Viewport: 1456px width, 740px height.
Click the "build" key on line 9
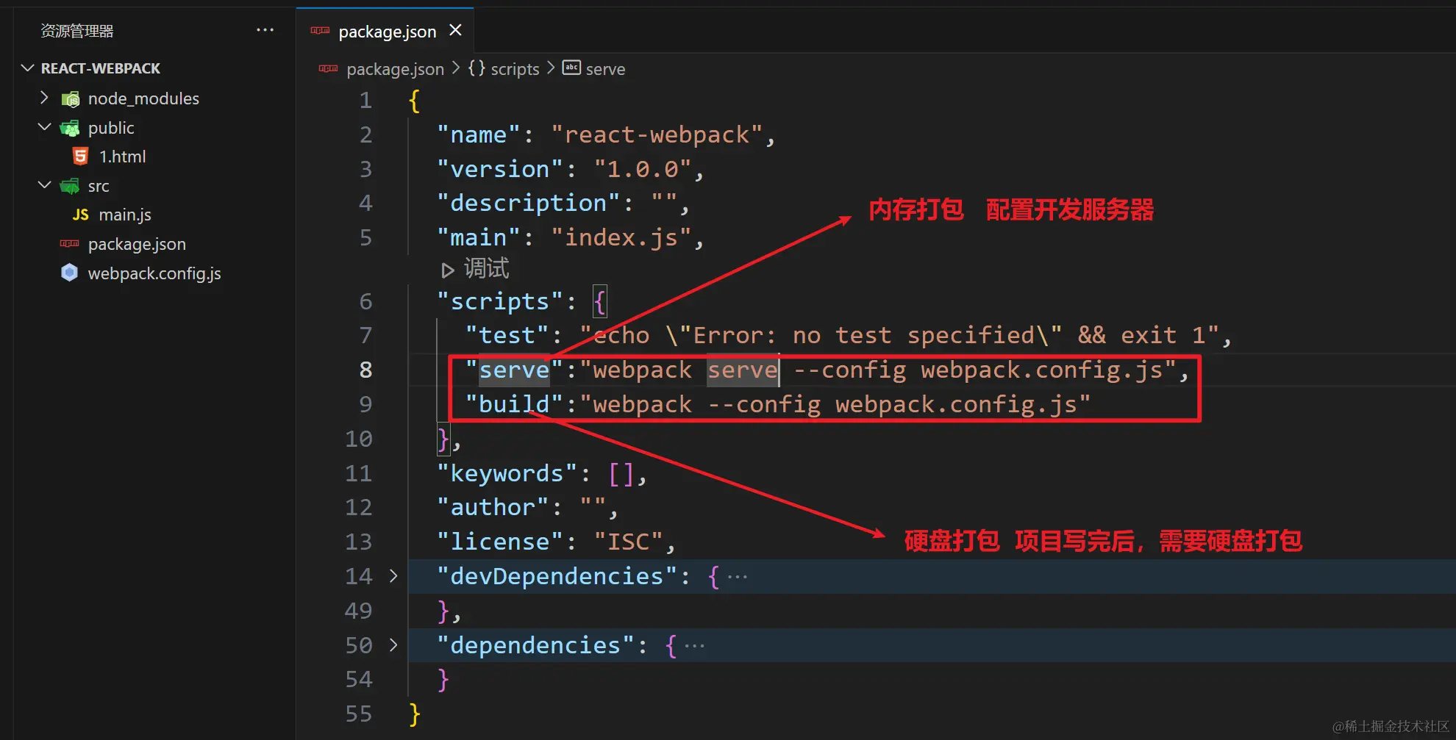pyautogui.click(x=514, y=404)
